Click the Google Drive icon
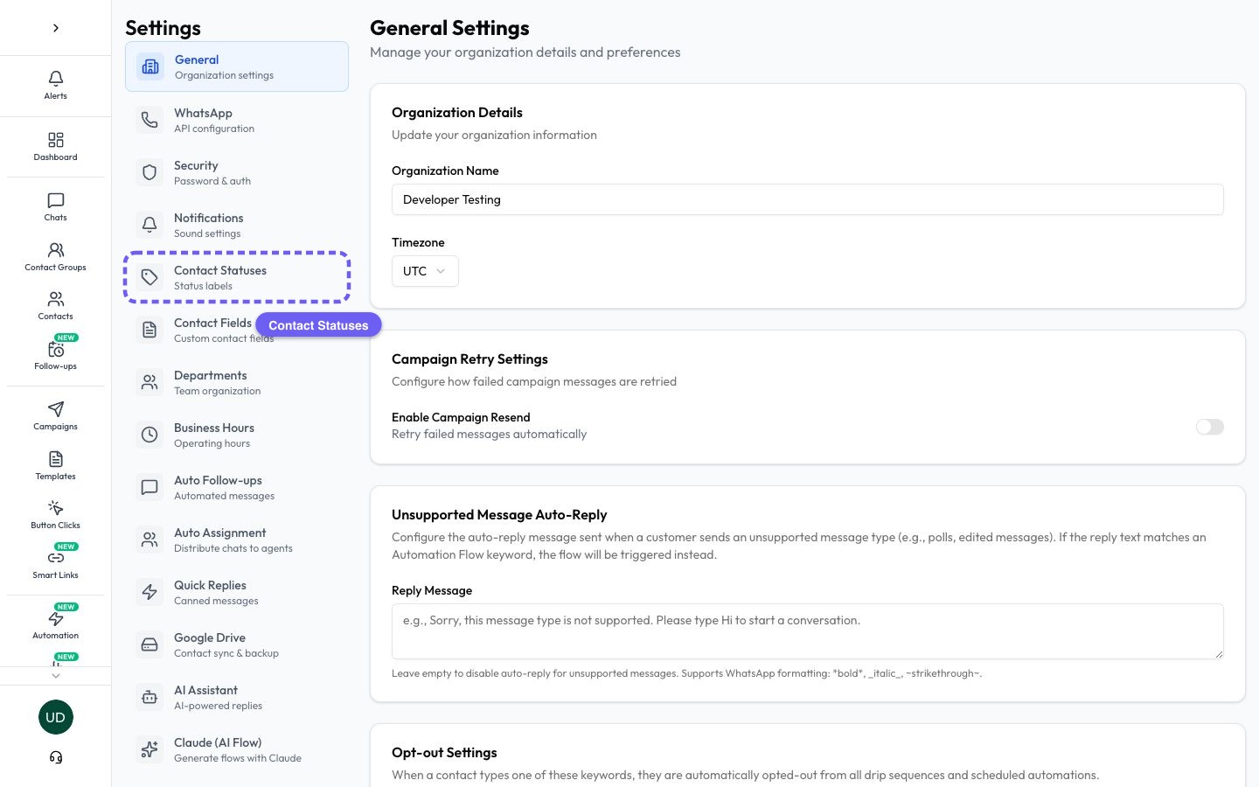1259x787 pixels. tap(150, 644)
